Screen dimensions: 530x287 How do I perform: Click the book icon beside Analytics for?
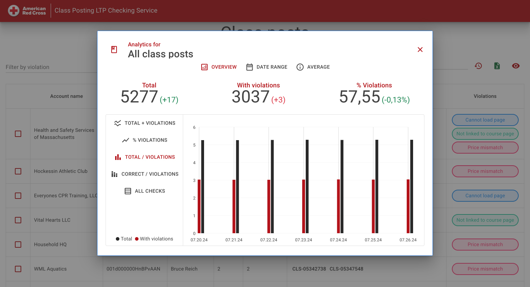114,50
